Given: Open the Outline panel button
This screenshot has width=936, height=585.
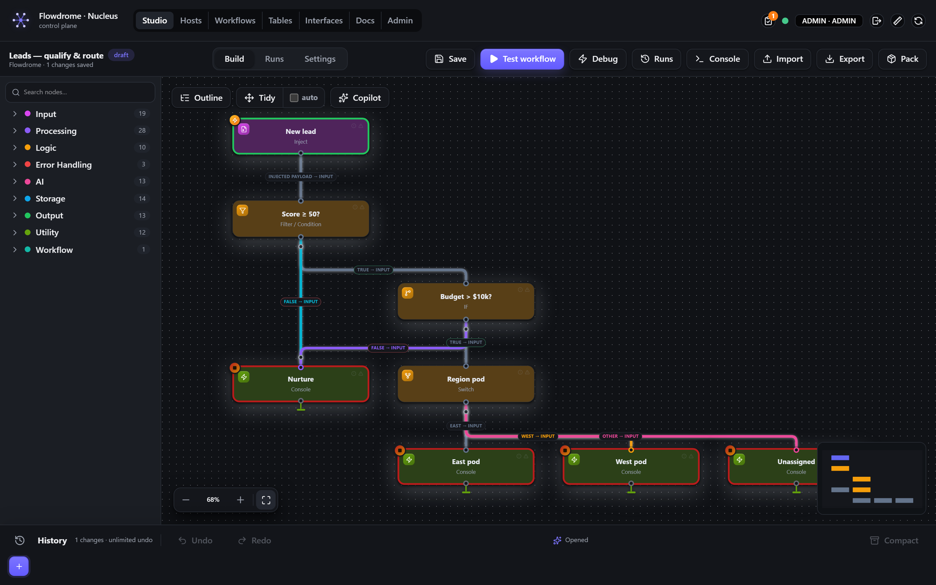Looking at the screenshot, I should (201, 98).
